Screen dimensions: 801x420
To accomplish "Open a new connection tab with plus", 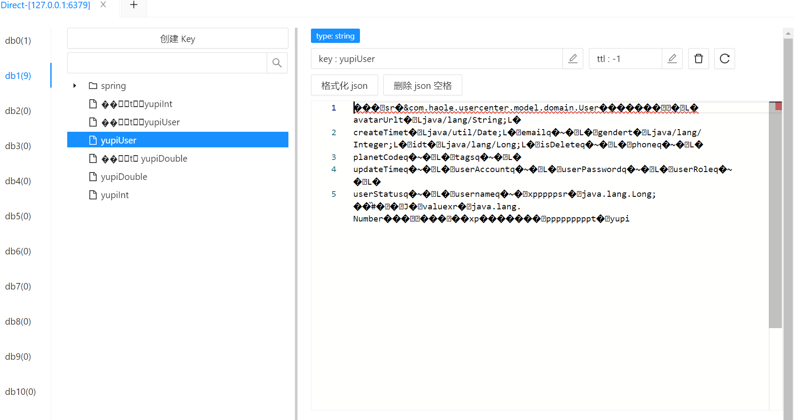I will 134,5.
